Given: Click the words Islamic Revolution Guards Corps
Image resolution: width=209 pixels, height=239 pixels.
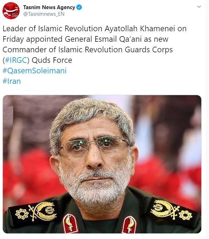Looking at the screenshot, I should click(115, 49).
